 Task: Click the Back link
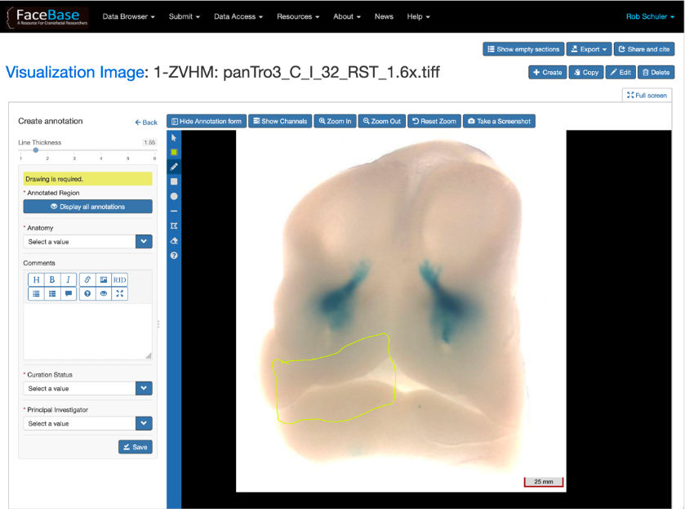146,123
